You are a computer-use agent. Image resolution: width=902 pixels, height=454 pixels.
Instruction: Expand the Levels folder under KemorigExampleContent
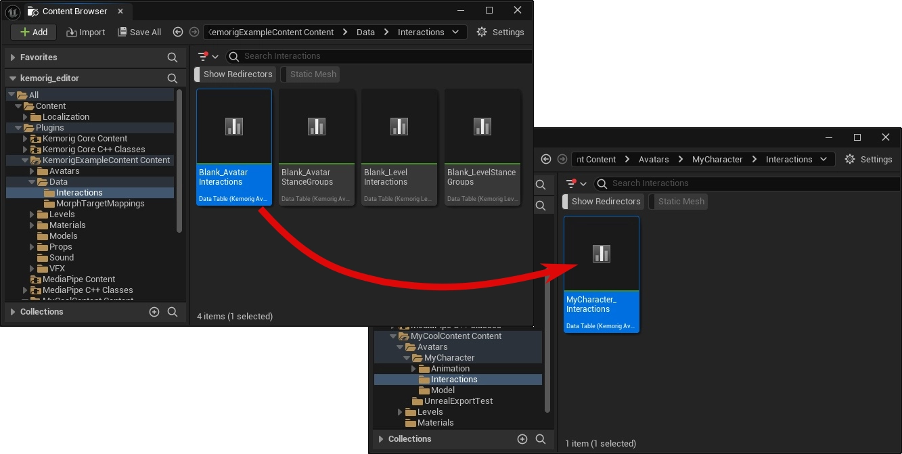(x=32, y=214)
